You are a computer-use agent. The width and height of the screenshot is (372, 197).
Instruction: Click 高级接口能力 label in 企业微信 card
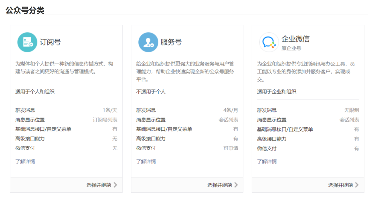pos(272,139)
